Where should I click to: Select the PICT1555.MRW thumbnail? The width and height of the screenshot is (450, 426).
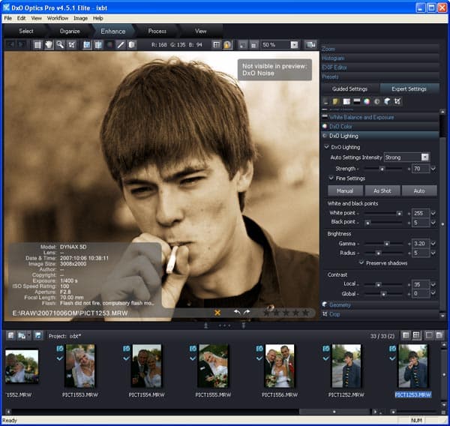point(213,366)
